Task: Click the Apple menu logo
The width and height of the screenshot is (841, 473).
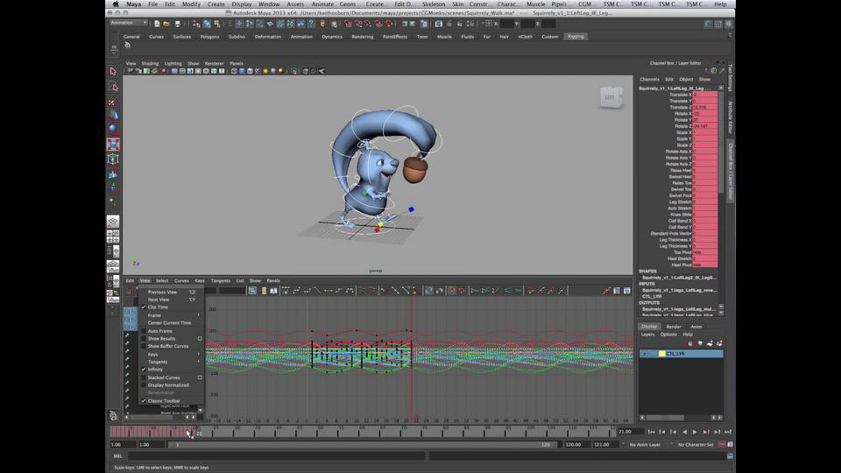Action: pos(116,4)
